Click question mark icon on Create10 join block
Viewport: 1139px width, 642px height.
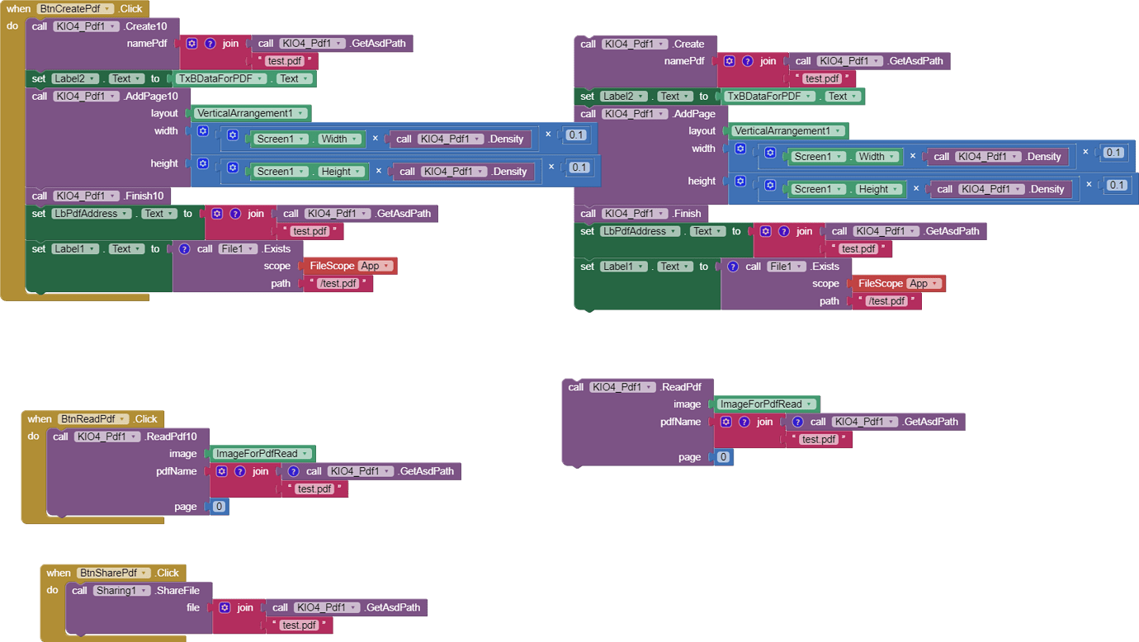210,44
